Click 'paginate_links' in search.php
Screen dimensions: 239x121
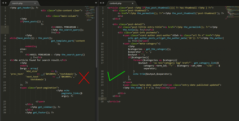click(x=70, y=93)
